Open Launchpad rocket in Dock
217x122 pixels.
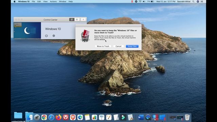click(37, 117)
